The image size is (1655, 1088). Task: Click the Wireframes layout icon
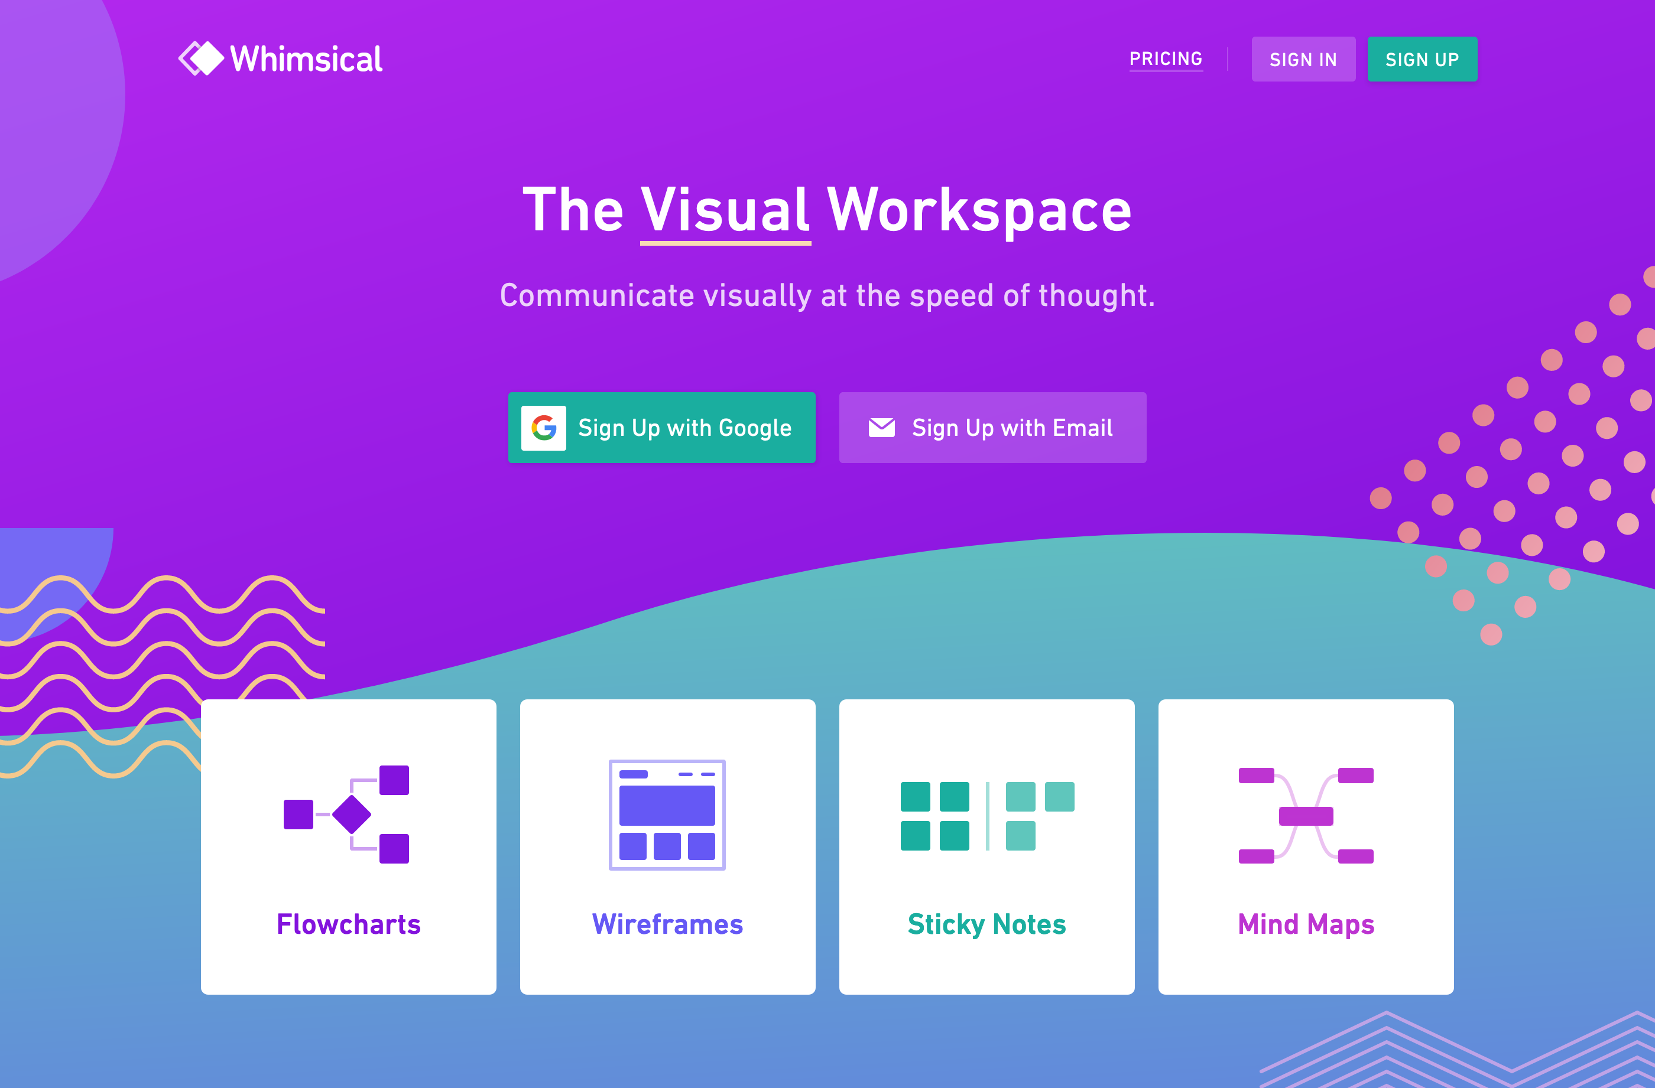click(667, 815)
